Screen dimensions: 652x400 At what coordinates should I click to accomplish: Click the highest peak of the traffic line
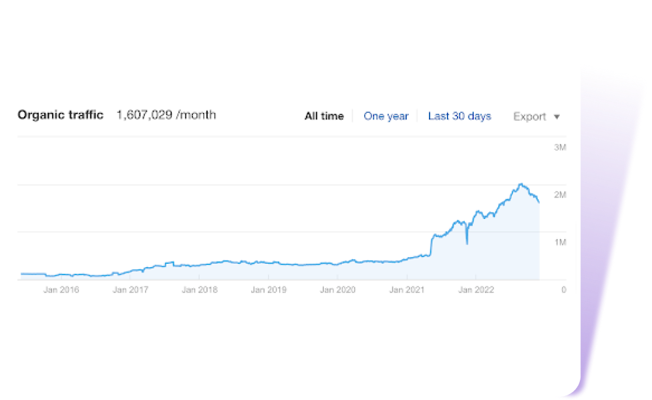point(520,184)
